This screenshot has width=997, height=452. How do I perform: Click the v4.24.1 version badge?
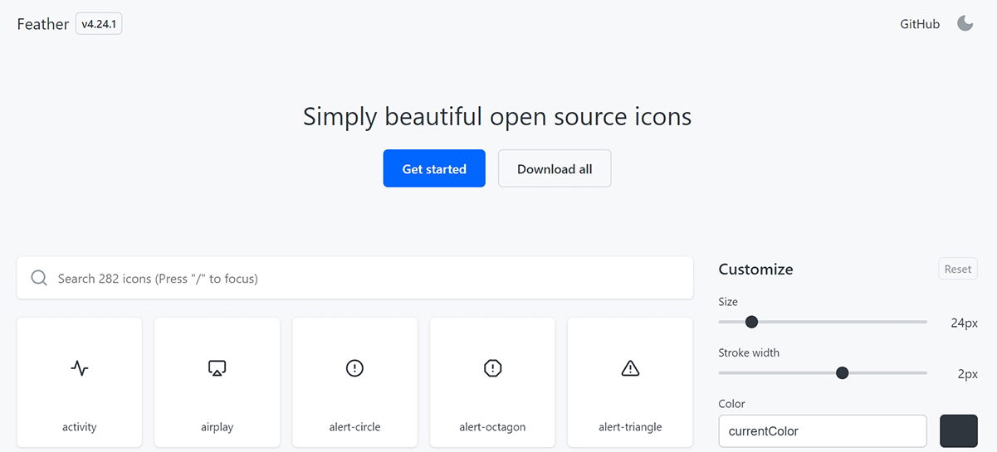tap(99, 24)
